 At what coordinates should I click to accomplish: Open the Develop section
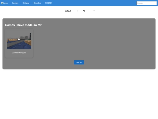tap(37, 3)
